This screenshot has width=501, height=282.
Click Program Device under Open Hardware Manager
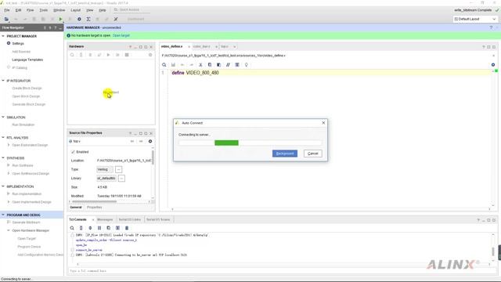tap(29, 247)
